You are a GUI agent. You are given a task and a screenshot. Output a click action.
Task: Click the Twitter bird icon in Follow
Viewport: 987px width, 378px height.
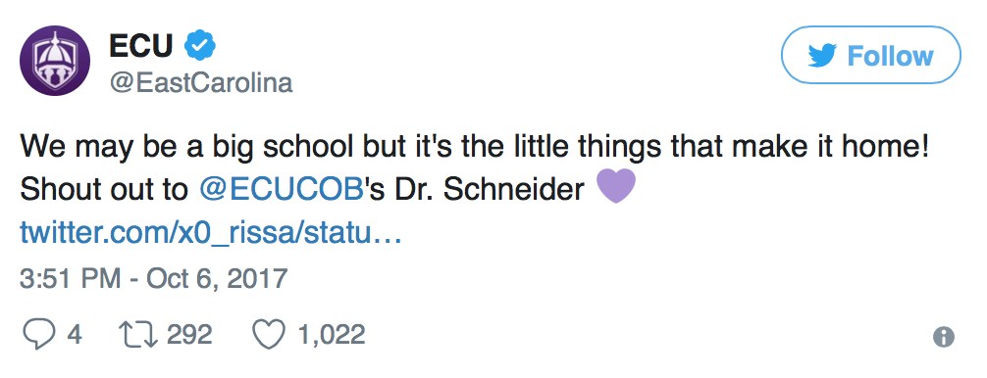tap(823, 56)
